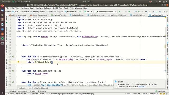This screenshot has height=95, width=169.
Task: Open the Refactor menu
Action: pos(48,8)
